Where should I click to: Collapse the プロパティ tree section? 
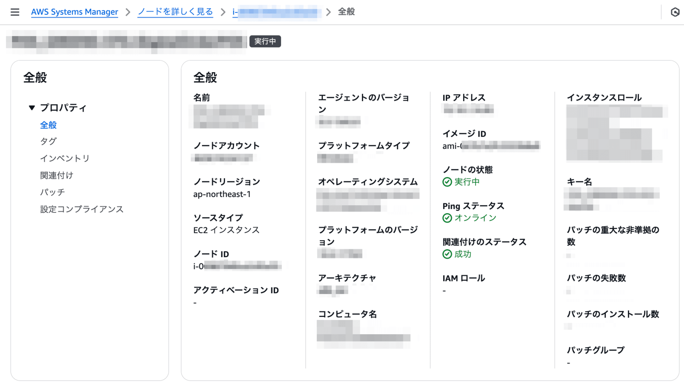(x=32, y=108)
